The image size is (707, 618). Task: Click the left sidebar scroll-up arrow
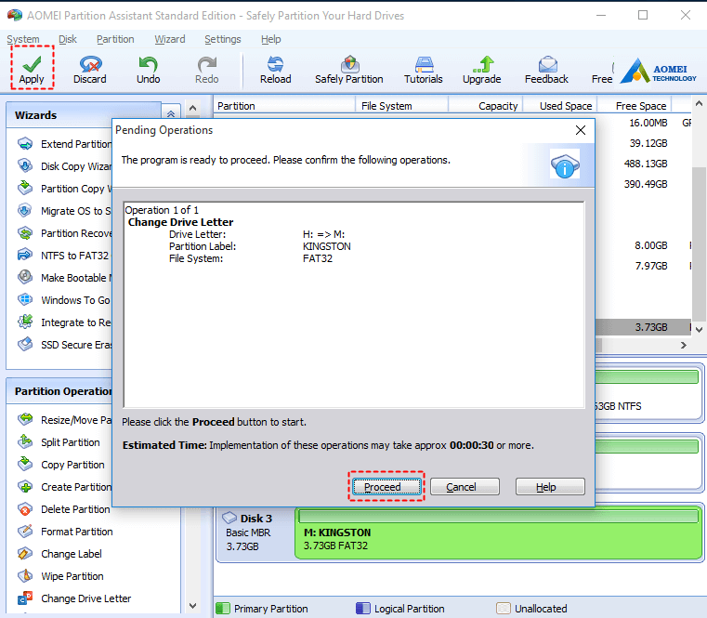pos(192,108)
